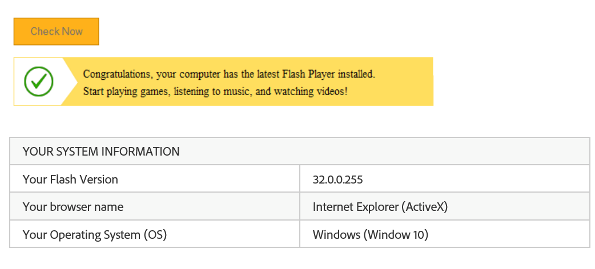The height and width of the screenshot is (269, 595).
Task: Select the Your browser name label
Action: pos(73,207)
